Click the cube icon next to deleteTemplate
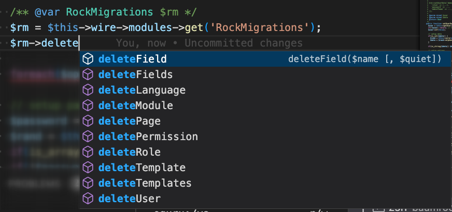 [89, 168]
